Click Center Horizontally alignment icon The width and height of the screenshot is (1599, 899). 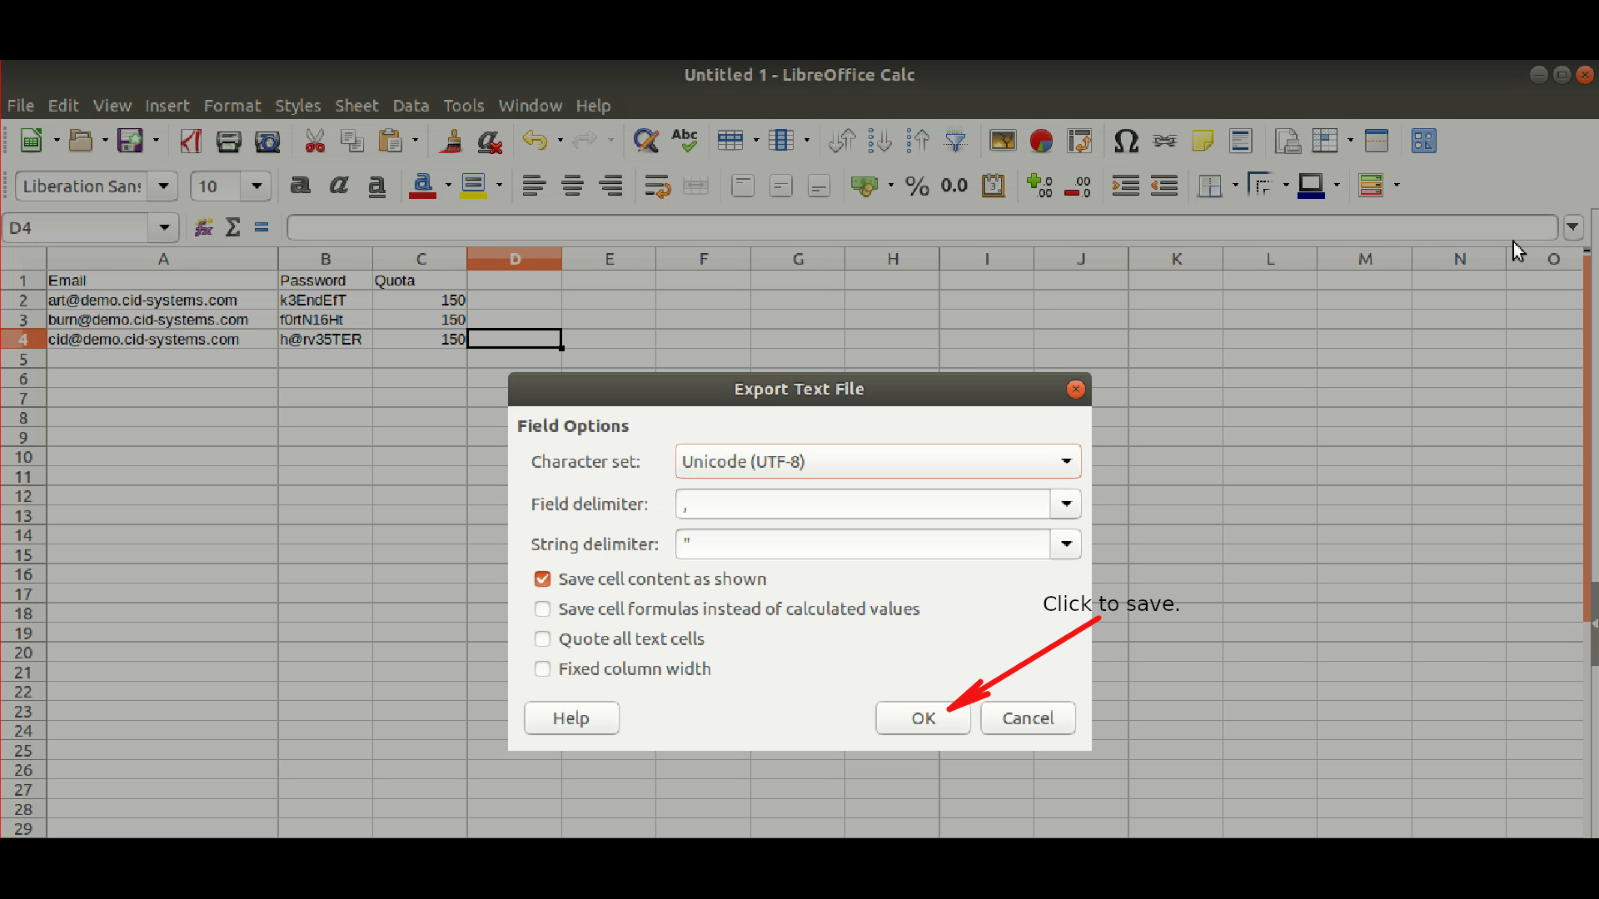click(x=572, y=186)
